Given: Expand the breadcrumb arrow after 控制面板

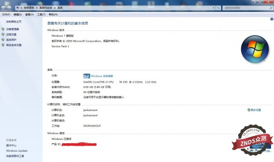Looking at the screenshot, I should point(37,8).
